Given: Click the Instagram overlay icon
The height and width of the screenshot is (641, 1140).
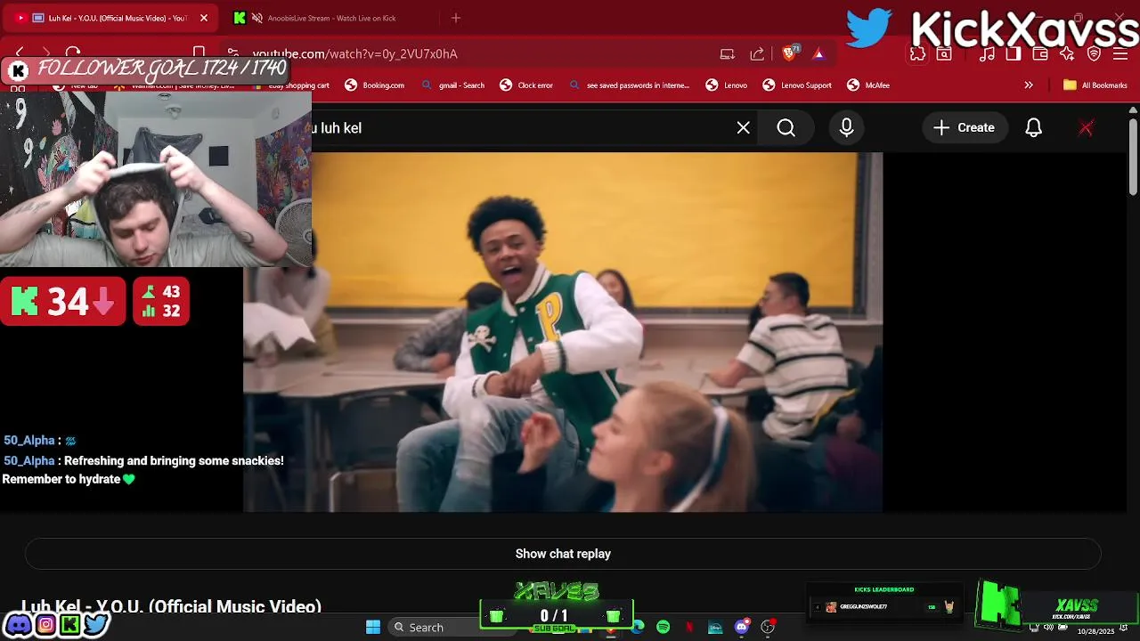Looking at the screenshot, I should point(45,625).
